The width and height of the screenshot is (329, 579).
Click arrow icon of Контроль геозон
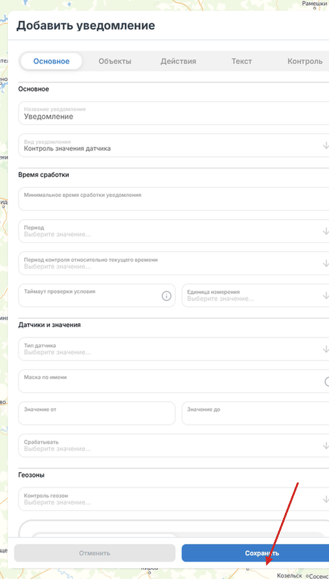(325, 499)
